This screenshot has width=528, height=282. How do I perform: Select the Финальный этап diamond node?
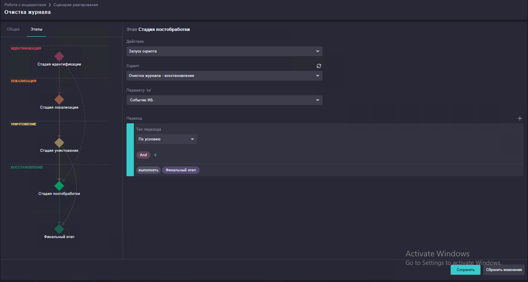point(59,229)
